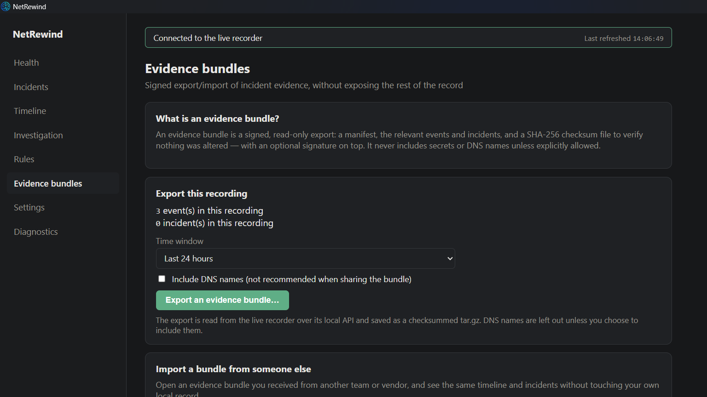This screenshot has width=707, height=397.
Task: Click the Evidence bundles page heading
Action: coord(197,69)
